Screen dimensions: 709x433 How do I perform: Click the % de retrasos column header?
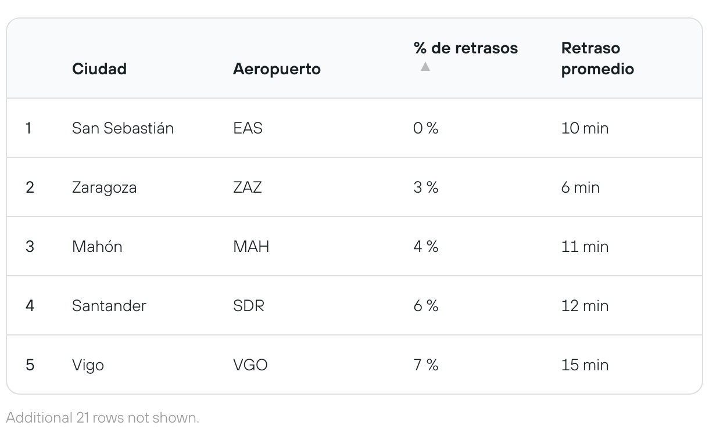pyautogui.click(x=465, y=48)
